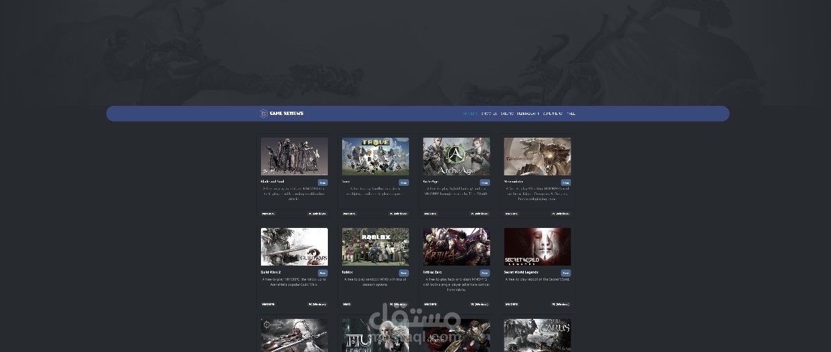Click the Kritika Zero title
The width and height of the screenshot is (831, 352).
pyautogui.click(x=433, y=272)
